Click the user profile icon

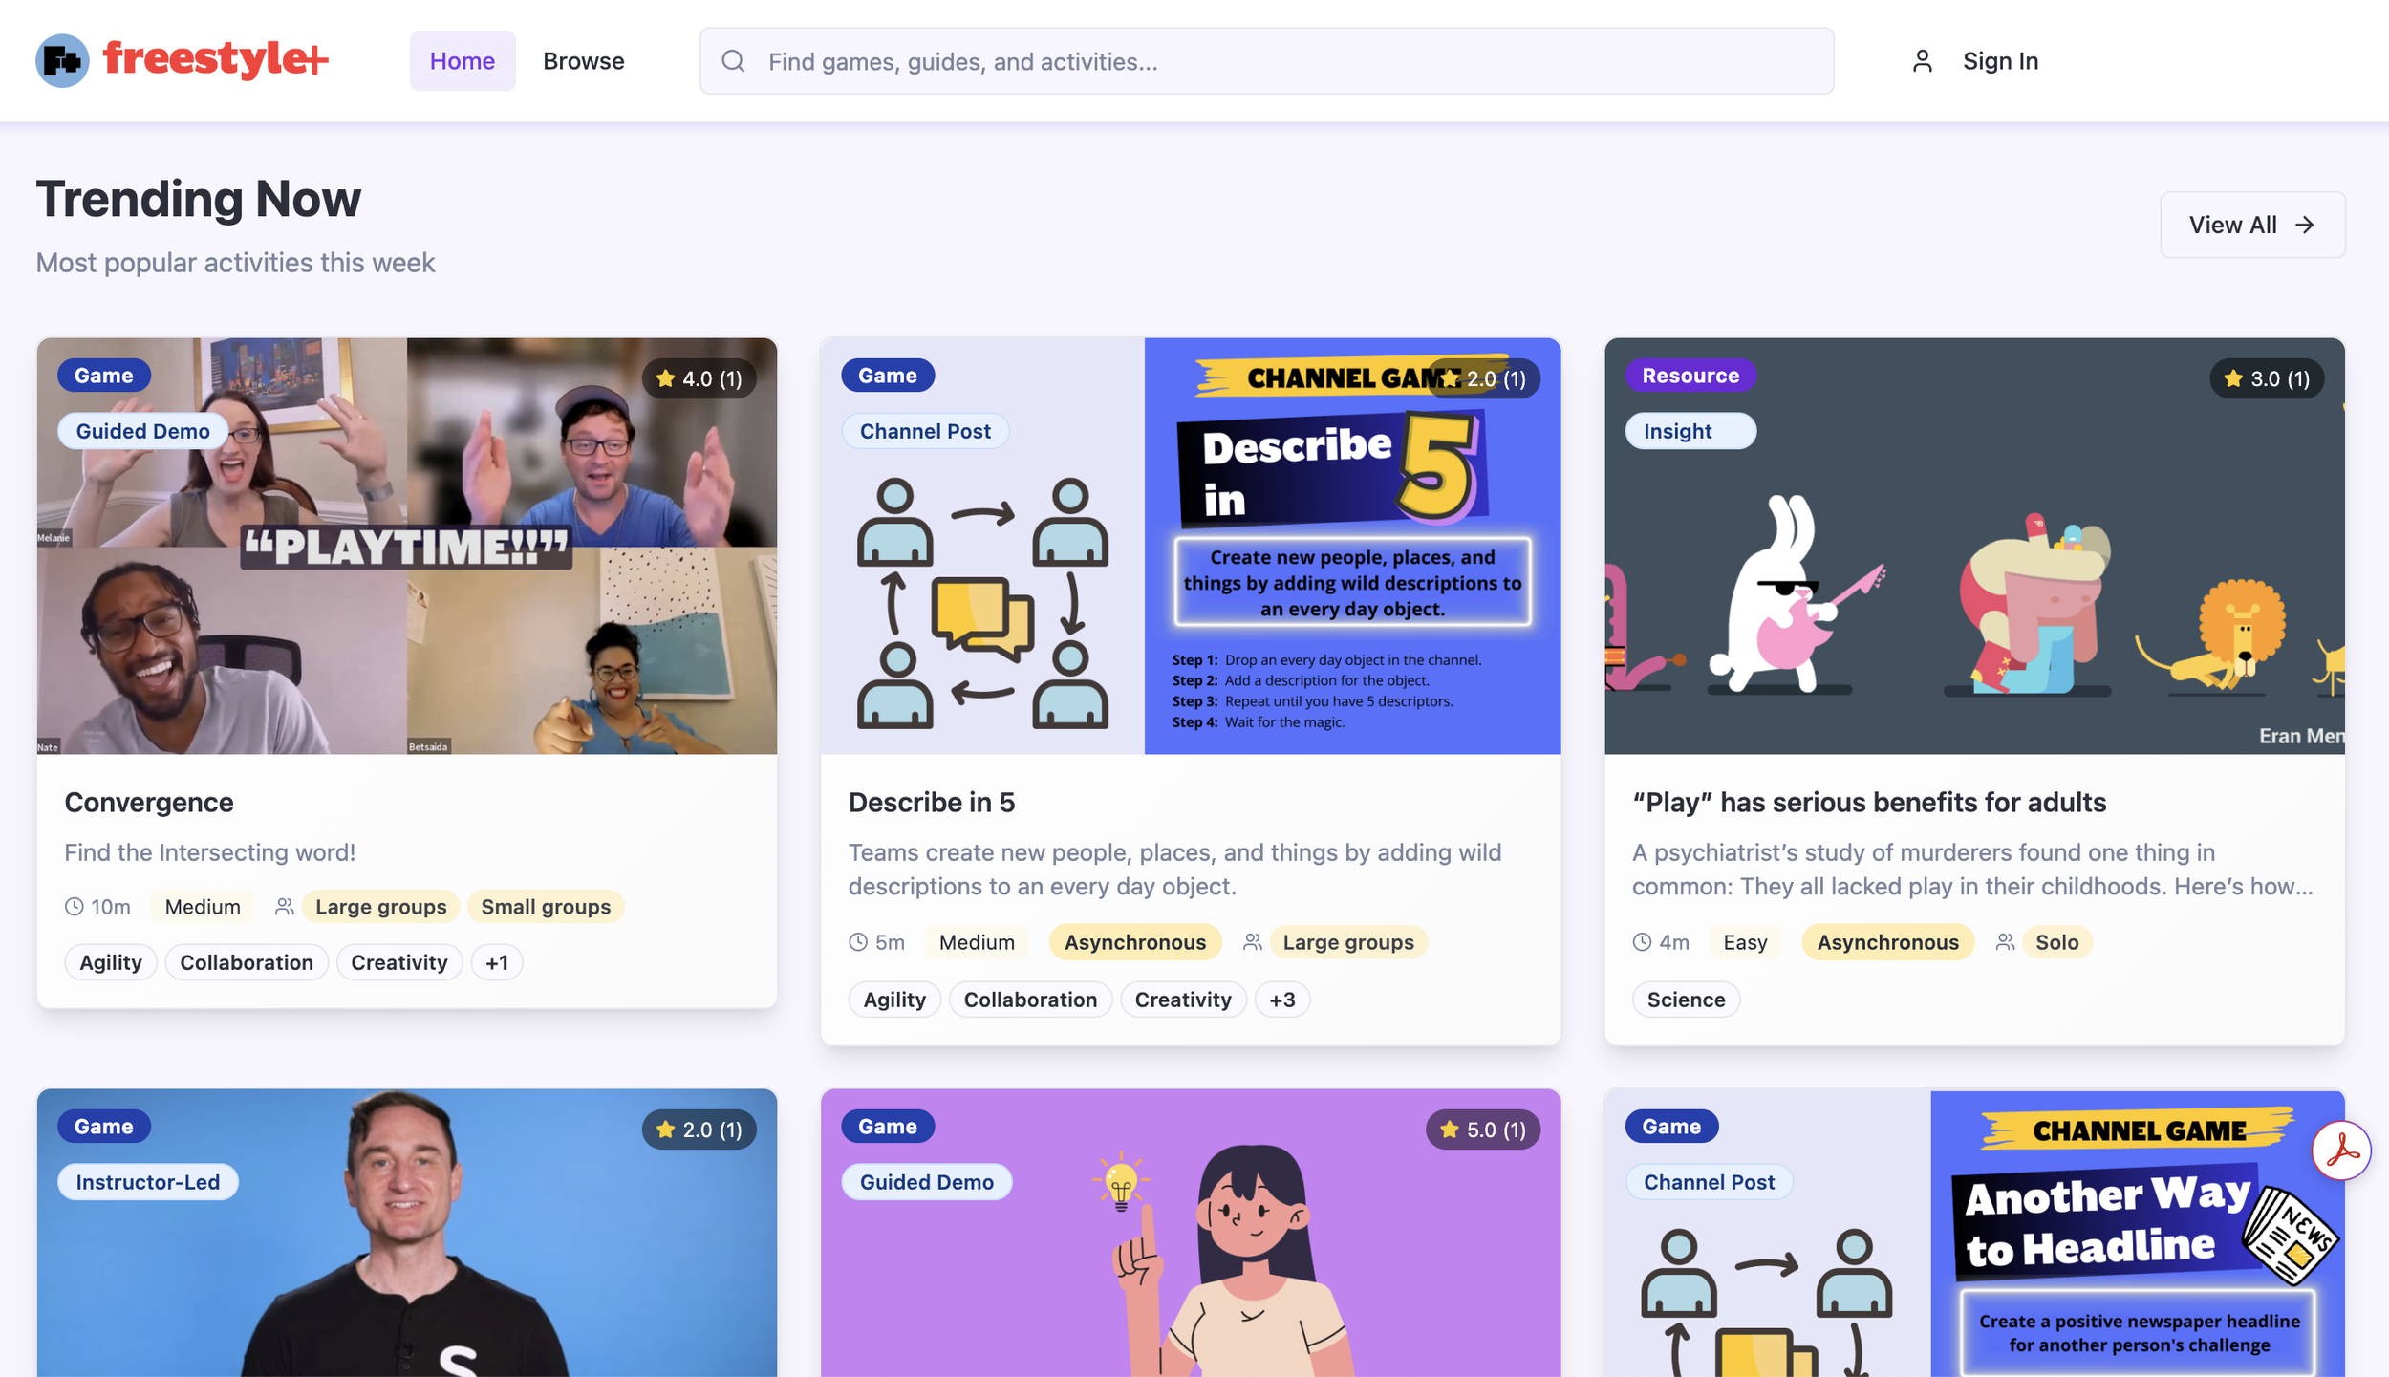pos(1922,61)
